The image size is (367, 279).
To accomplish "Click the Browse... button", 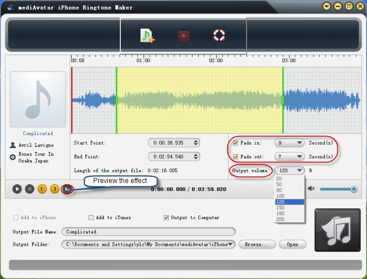I will pos(257,245).
